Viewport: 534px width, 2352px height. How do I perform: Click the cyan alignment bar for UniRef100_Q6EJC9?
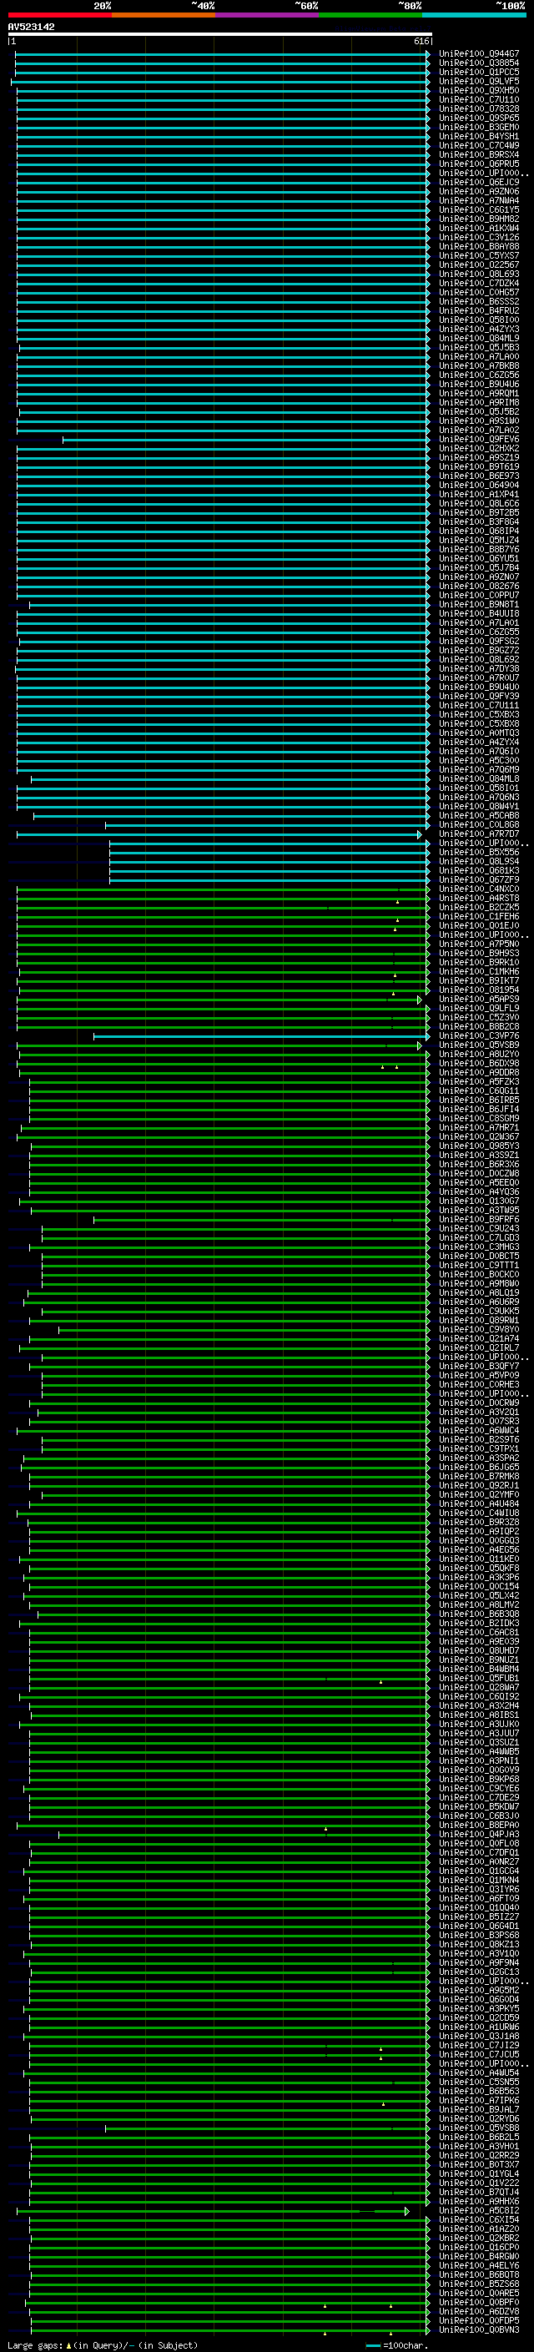pyautogui.click(x=223, y=183)
